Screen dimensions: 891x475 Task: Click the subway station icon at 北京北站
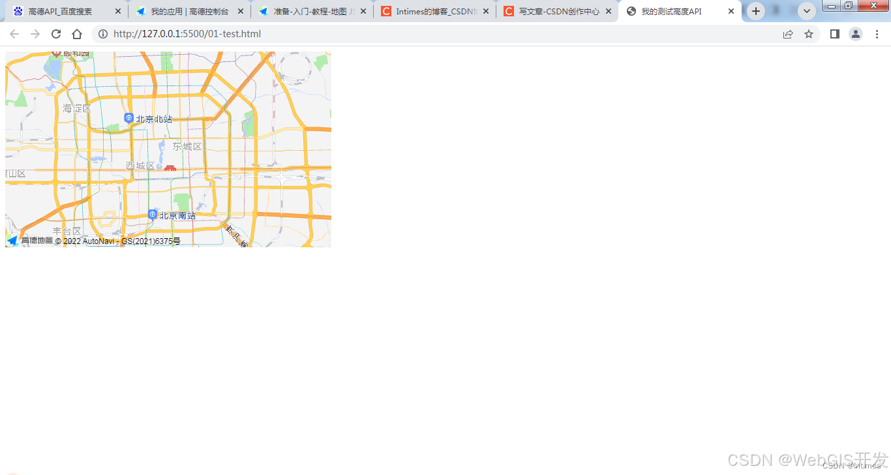pos(128,118)
